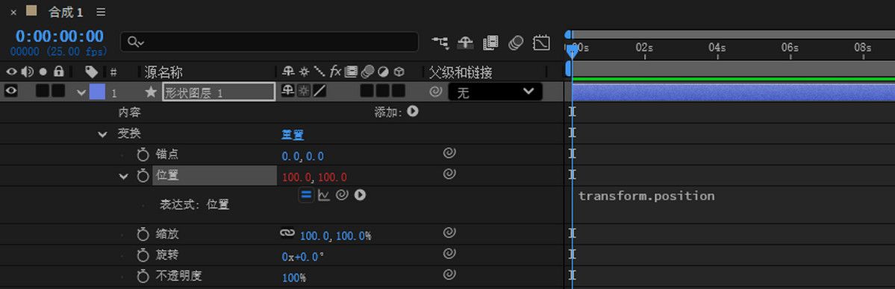Toggle lock box for 形状图层 1
The width and height of the screenshot is (895, 289).
pos(58,91)
